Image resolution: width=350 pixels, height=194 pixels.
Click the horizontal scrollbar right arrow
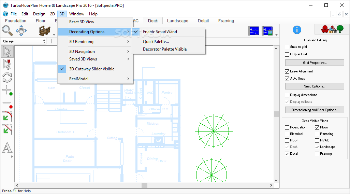click(271, 185)
